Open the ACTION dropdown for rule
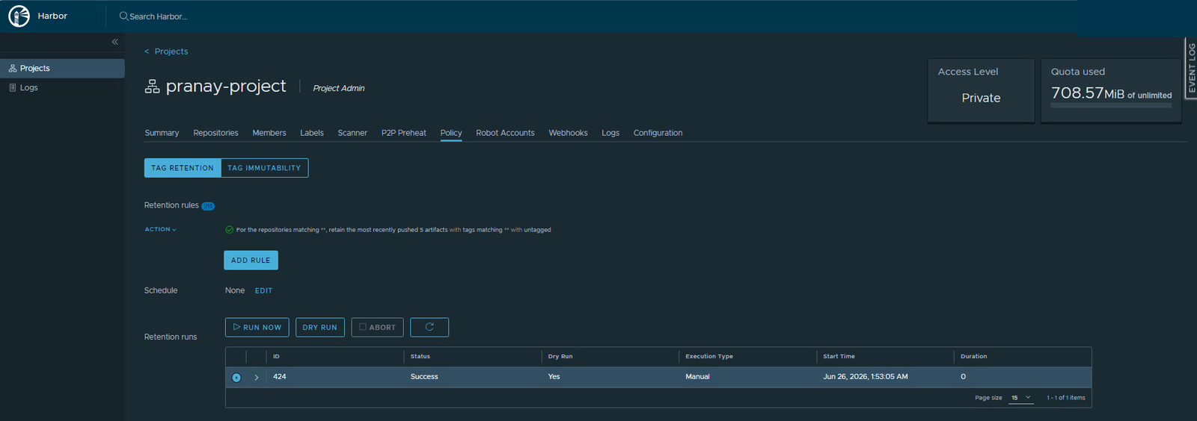 pyautogui.click(x=160, y=229)
